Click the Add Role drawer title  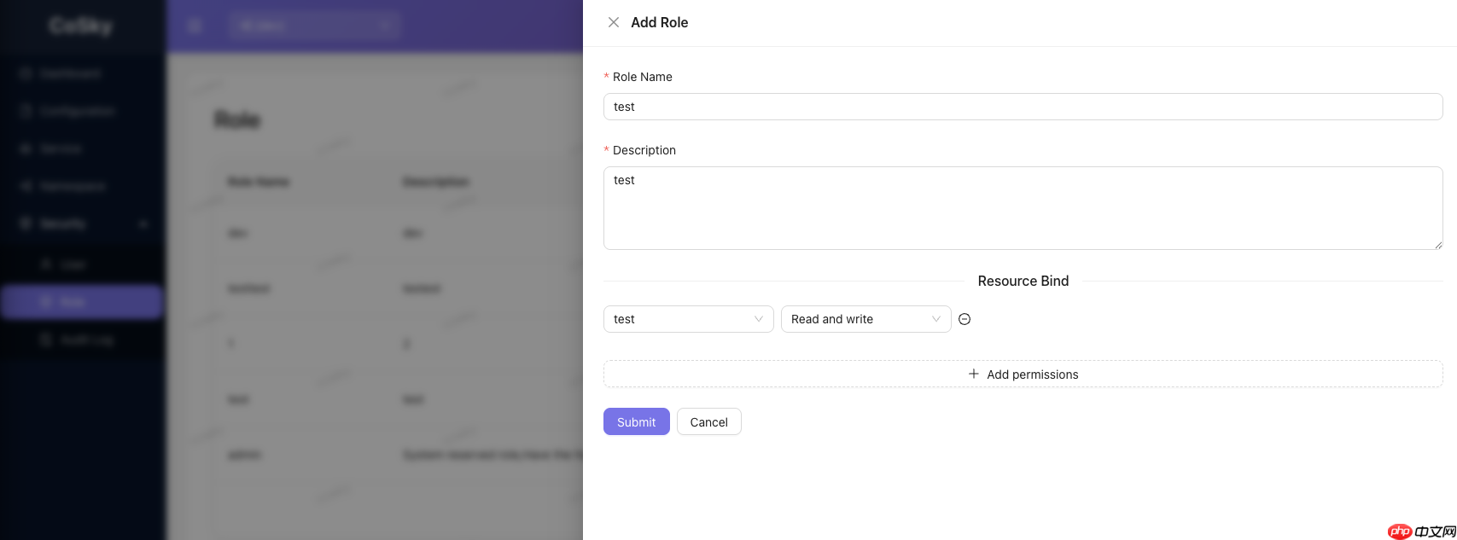[659, 22]
